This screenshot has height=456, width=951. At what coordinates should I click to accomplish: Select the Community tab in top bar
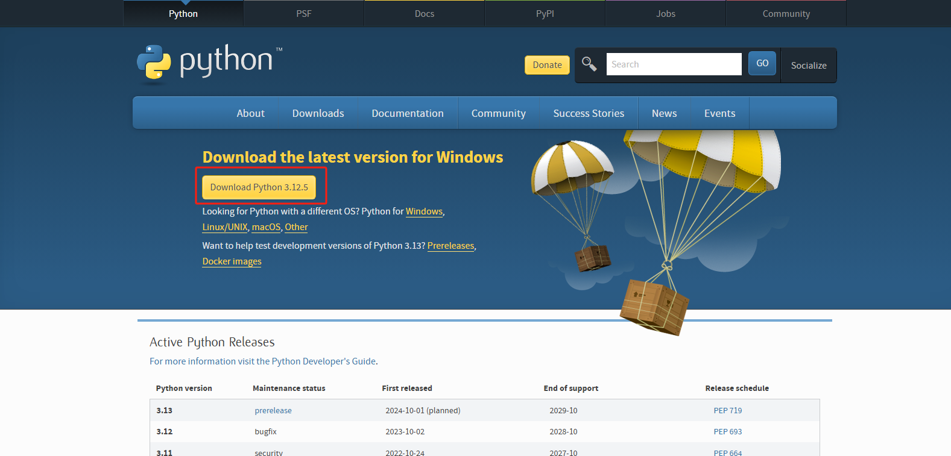click(x=786, y=14)
